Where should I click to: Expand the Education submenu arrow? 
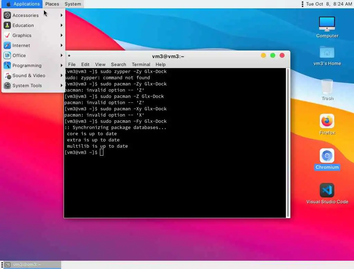tap(62, 25)
